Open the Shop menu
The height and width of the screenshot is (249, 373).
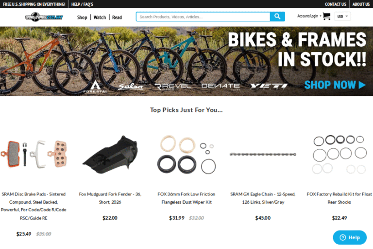pyautogui.click(x=82, y=18)
